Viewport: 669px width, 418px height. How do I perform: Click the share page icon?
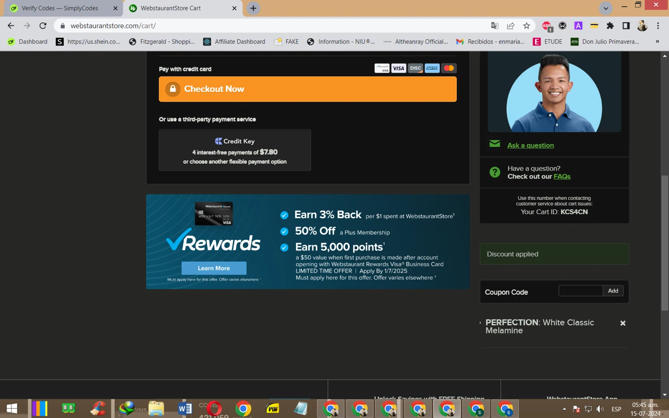[x=511, y=25]
